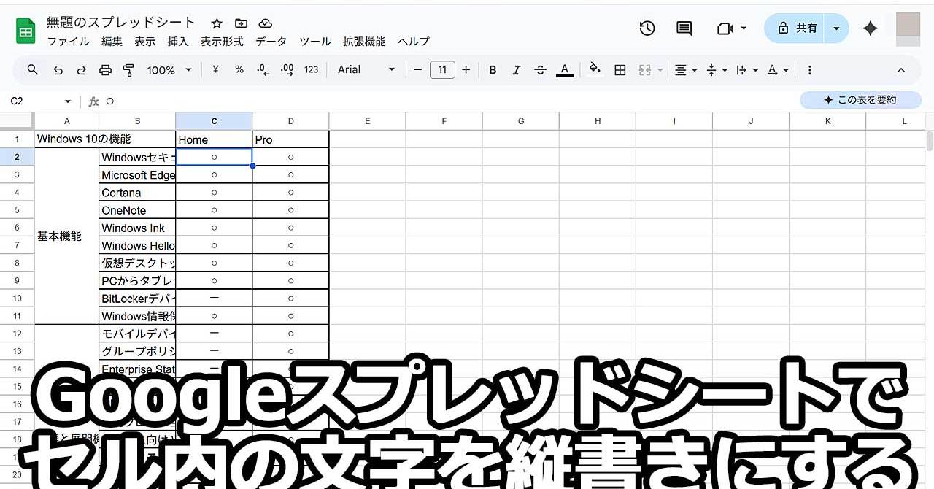Click the Gemini sparkle icon
This screenshot has height=489, width=934.
pyautogui.click(x=870, y=28)
